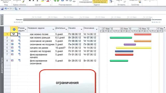
Task: Click the finish date 'Вт 05.06.12'
Action: coord(90,61)
